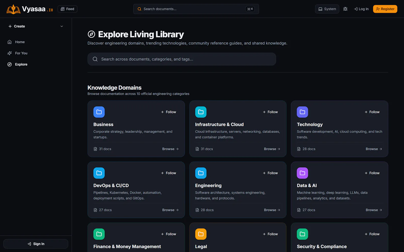Open the Legal card title
Screen dimensions: 404x252
(x=201, y=246)
